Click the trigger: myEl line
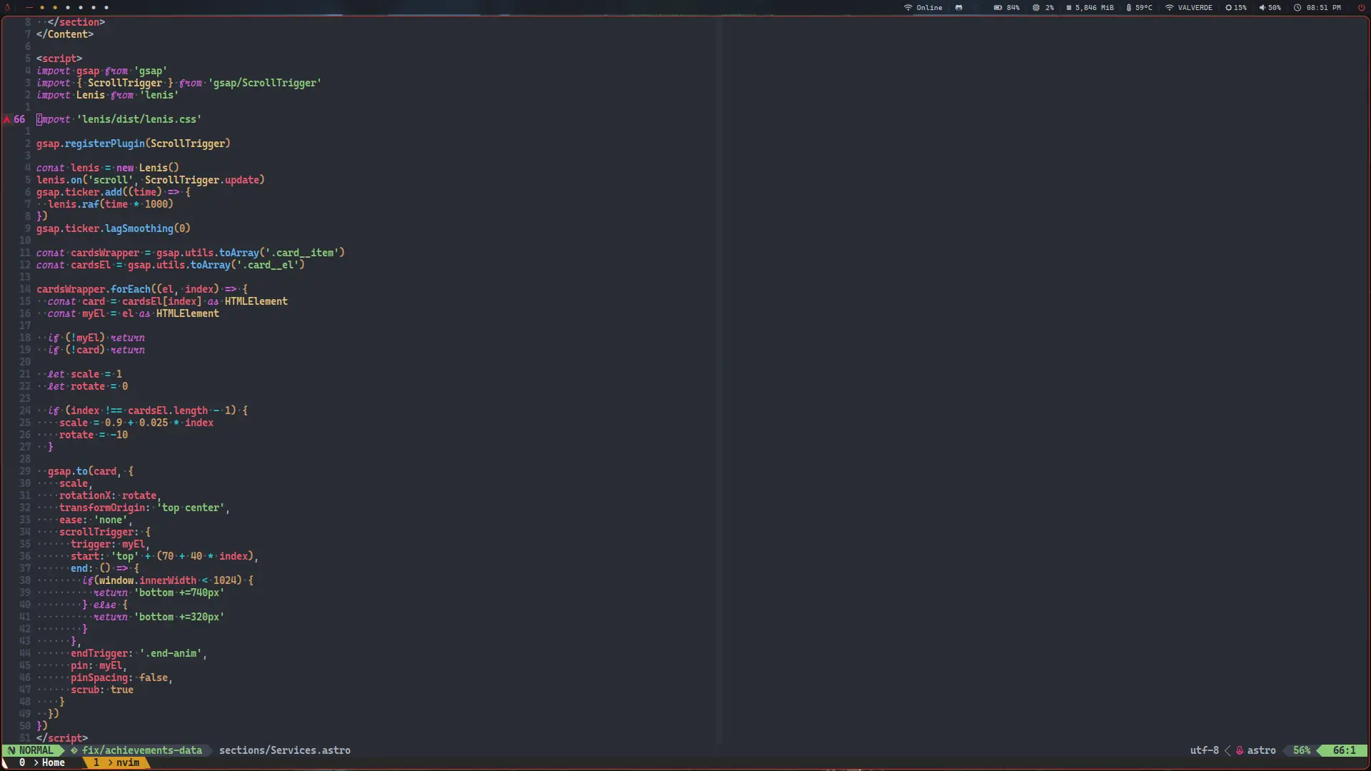The width and height of the screenshot is (1371, 771). (x=111, y=544)
